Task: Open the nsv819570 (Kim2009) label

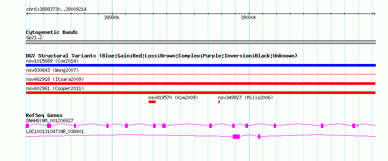Action: (x=173, y=97)
